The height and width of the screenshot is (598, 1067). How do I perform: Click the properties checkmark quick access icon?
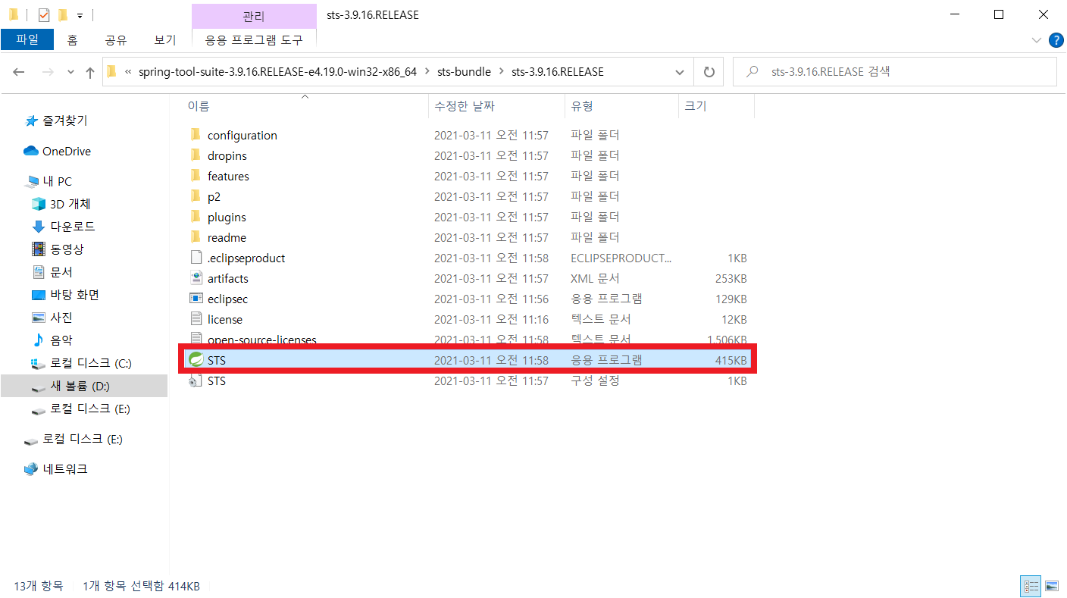[43, 14]
